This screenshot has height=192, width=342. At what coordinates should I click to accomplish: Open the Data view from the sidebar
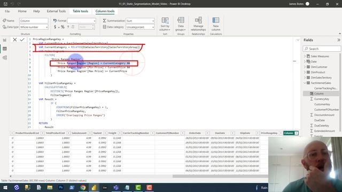[x=5, y=49]
